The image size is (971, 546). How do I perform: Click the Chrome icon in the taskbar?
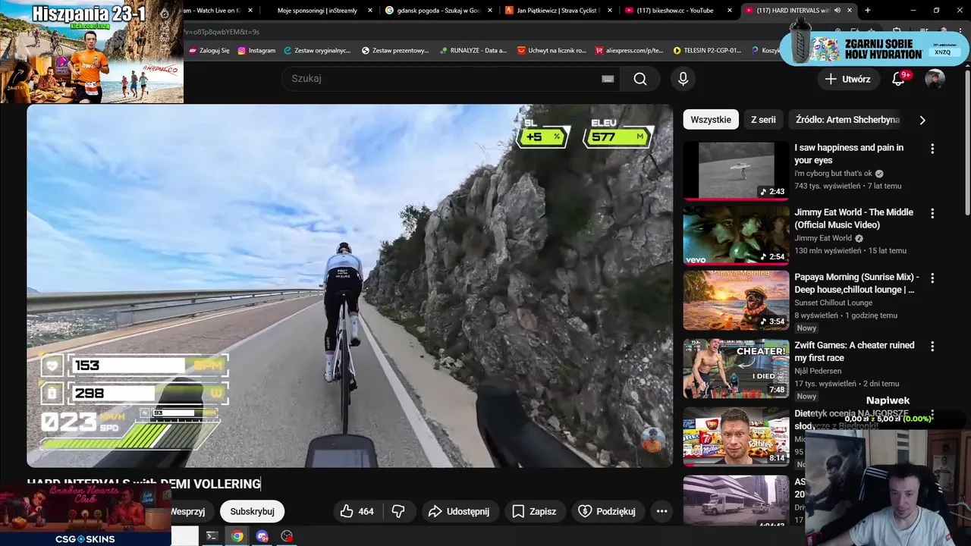[x=237, y=536]
